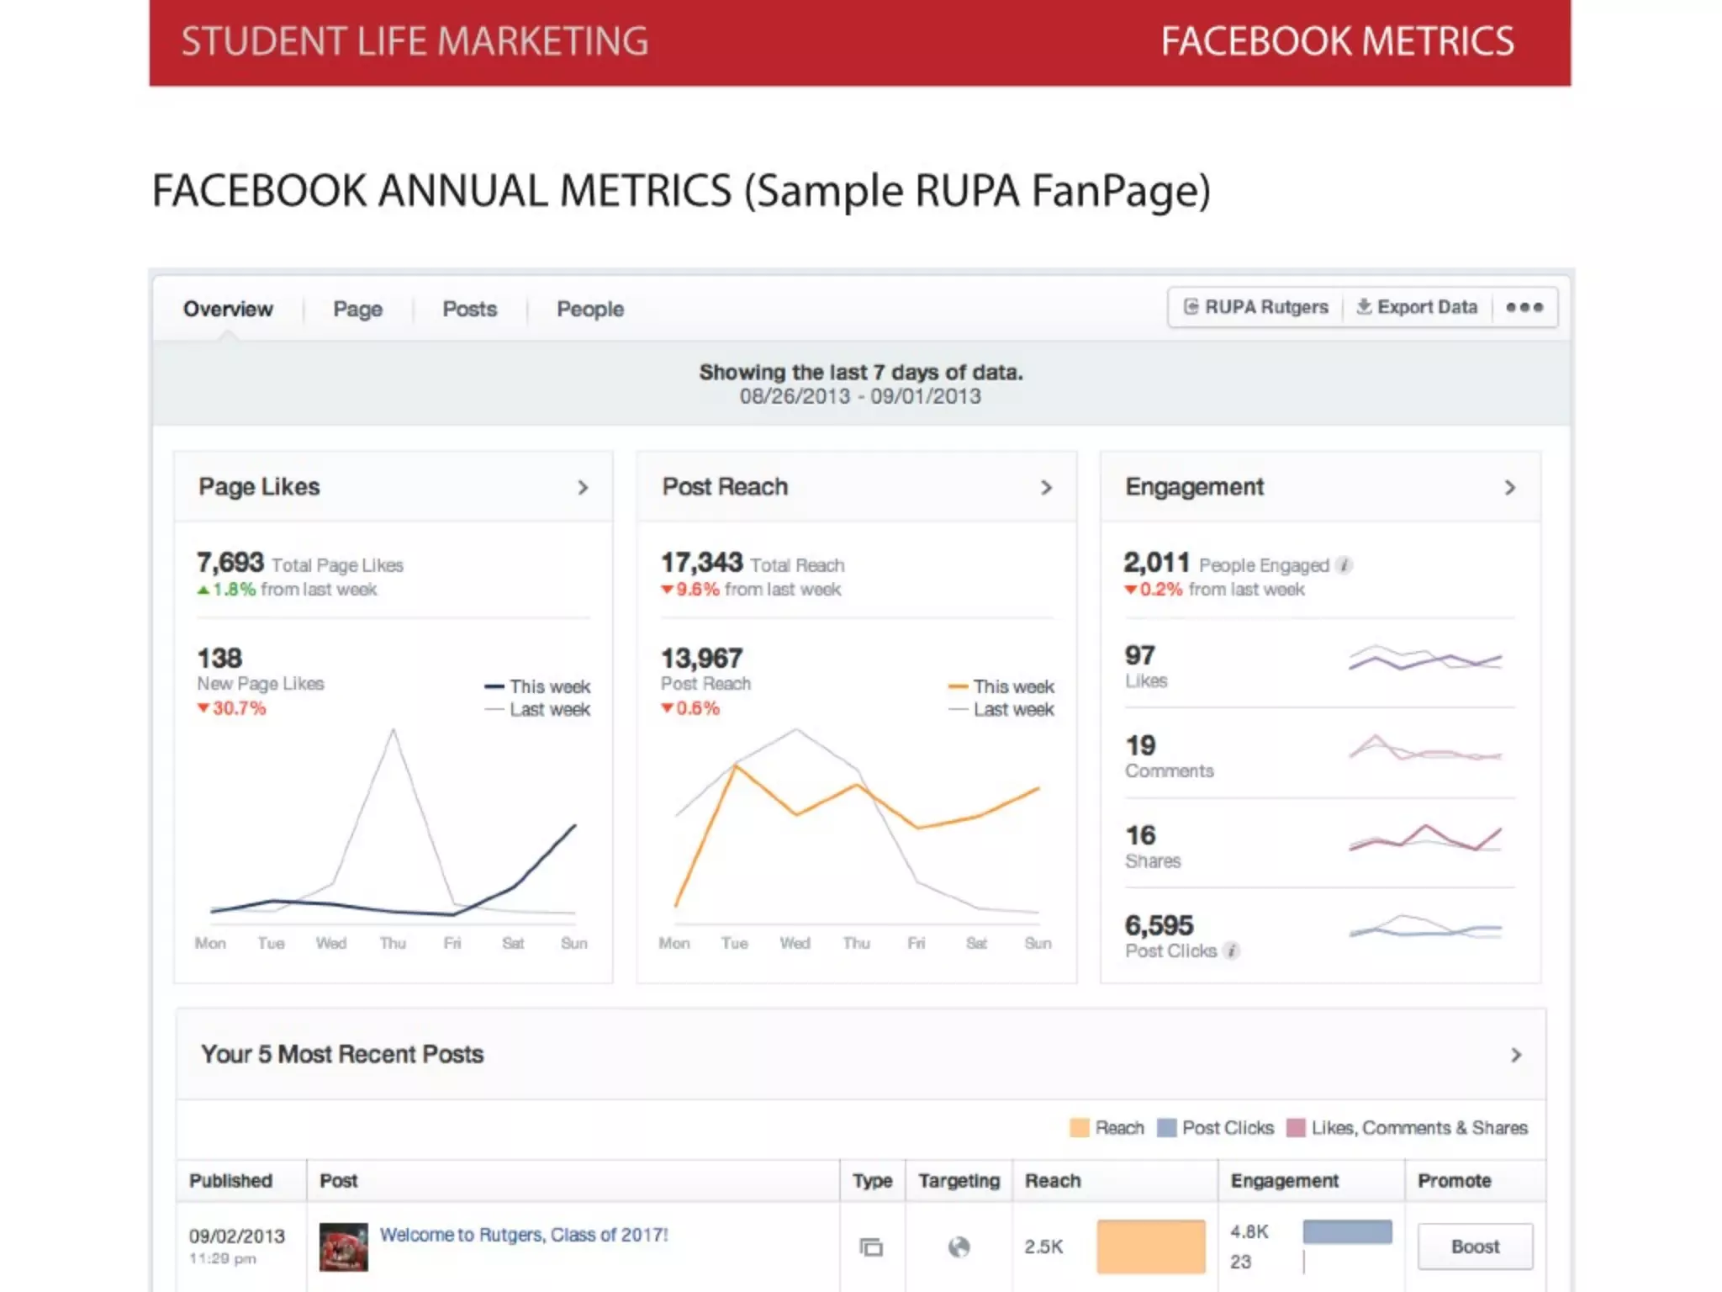Click the Likes sparkline graph
Screen dimensions: 1722x1292
[x=1424, y=658]
